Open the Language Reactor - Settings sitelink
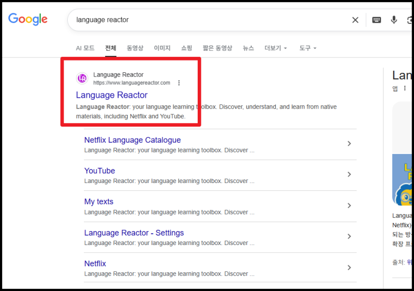Viewport: 414px width, 291px height. point(134,233)
